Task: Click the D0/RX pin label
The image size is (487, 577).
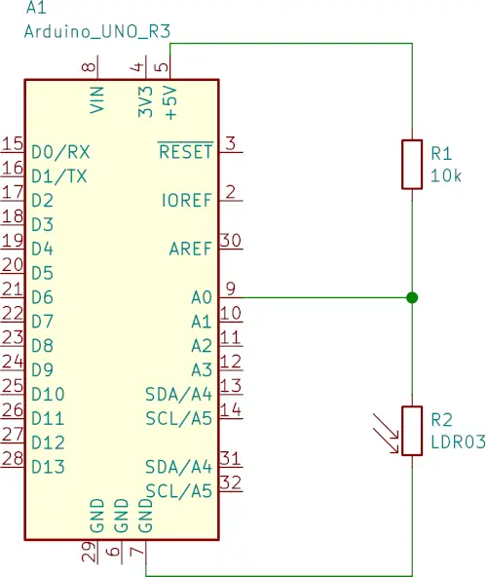Action: coord(60,152)
